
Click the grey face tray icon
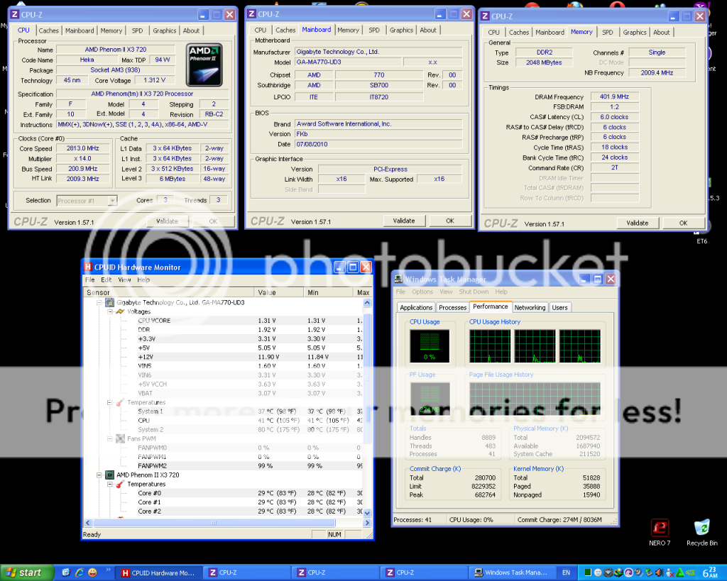pyautogui.click(x=598, y=572)
